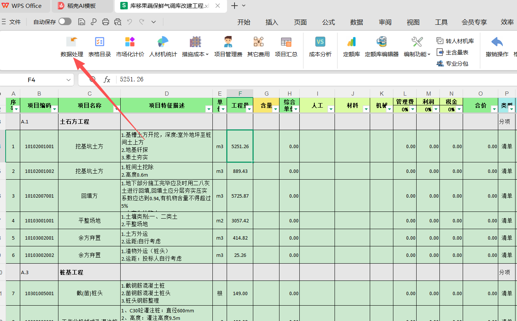Open the 管理费 0% filter dropdown
Viewport: 517px width, 321px height.
(412, 109)
